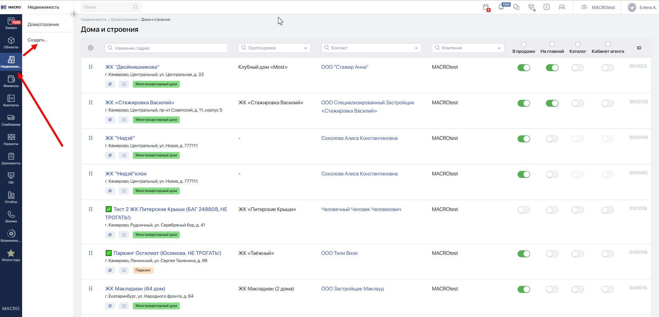Open the Отчёты sidebar section
Viewport: 659px width, 317px height.
[x=11, y=198]
